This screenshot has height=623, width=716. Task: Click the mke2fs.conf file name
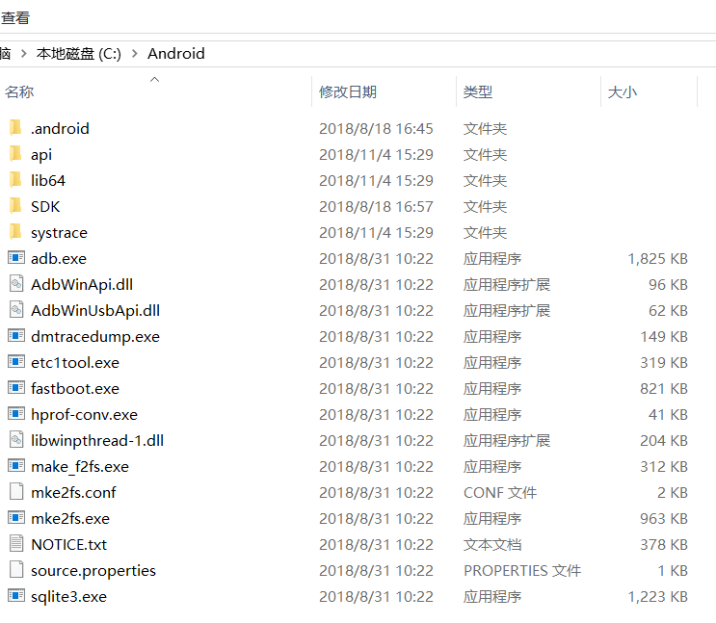click(x=73, y=493)
